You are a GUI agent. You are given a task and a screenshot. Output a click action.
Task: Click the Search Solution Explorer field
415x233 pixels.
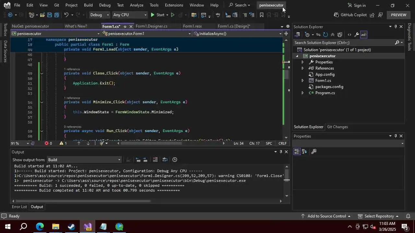pos(349,43)
